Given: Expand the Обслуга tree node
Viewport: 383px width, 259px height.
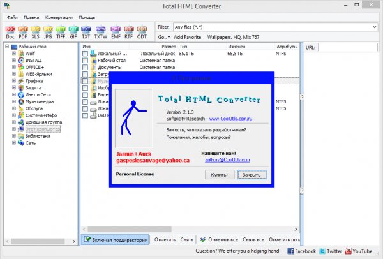Looking at the screenshot, I should pyautogui.click(x=14, y=108).
